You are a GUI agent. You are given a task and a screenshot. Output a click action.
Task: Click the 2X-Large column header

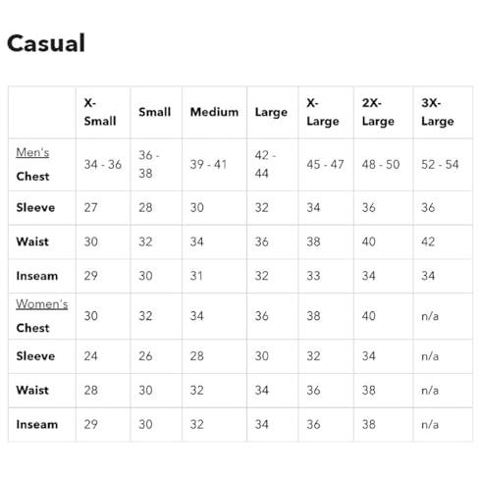pos(378,112)
